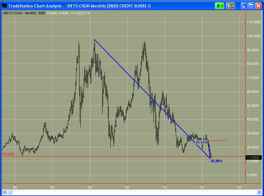
Task: Click the 0.00% change value in status line
Action: click(x=64, y=13)
